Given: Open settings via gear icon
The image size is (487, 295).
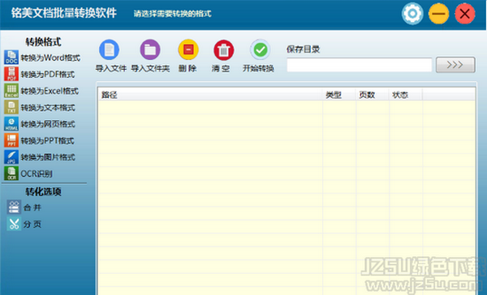Looking at the screenshot, I should (x=412, y=14).
